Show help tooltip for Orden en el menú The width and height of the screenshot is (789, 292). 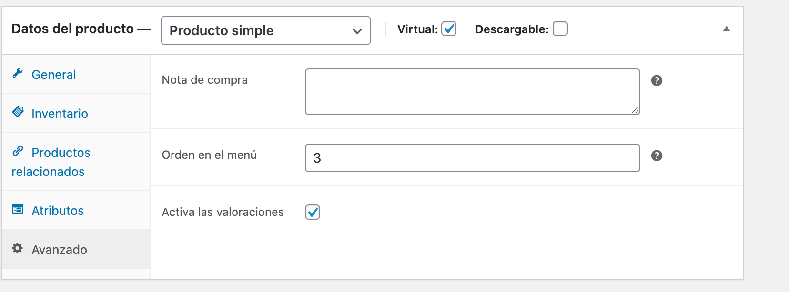(x=657, y=156)
